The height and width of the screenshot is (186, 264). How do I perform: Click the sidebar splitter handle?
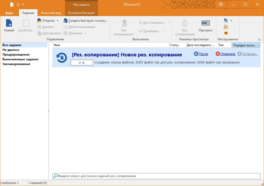[48, 111]
